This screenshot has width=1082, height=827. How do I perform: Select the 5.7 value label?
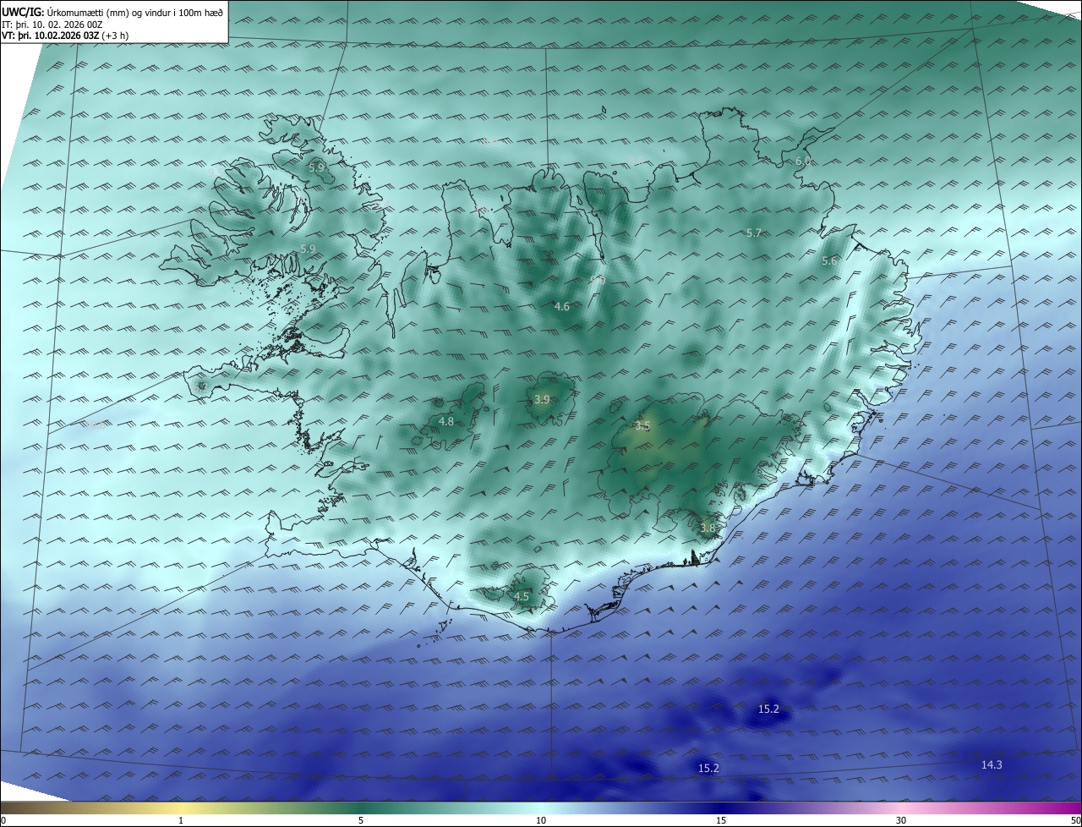click(x=754, y=233)
